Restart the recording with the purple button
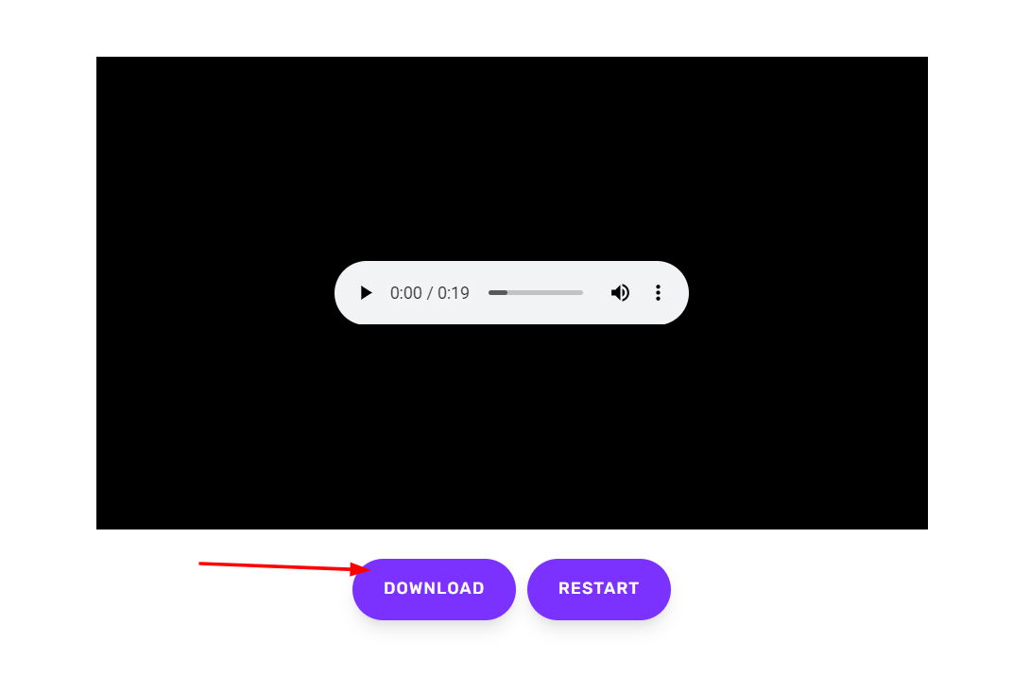Screen dimensions: 1013x677 click(x=599, y=589)
